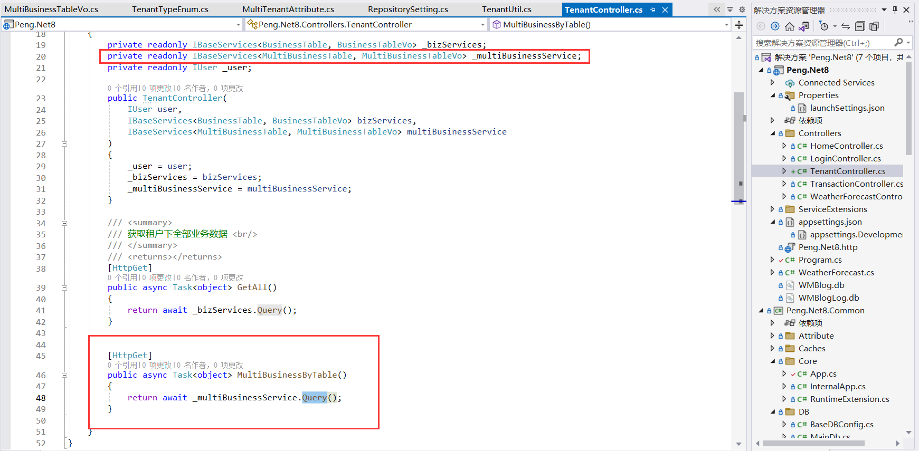Click the Solution Explorer Forward arrow icon
This screenshot has width=919, height=451.
tap(775, 26)
